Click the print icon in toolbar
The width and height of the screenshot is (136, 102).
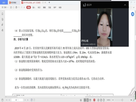pos(16,7)
